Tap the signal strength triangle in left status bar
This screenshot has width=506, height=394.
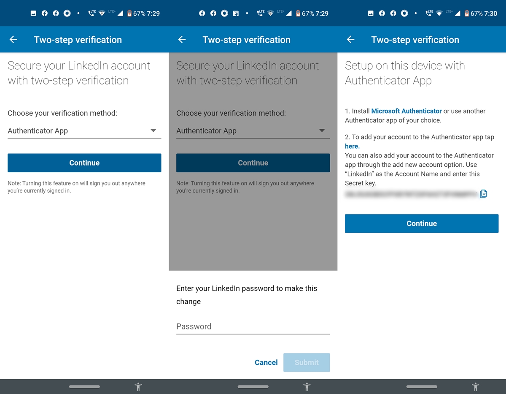click(120, 14)
